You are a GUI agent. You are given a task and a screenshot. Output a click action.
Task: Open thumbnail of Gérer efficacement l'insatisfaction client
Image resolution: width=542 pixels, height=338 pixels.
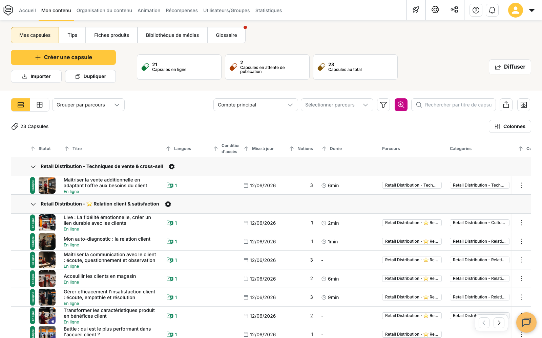click(47, 297)
